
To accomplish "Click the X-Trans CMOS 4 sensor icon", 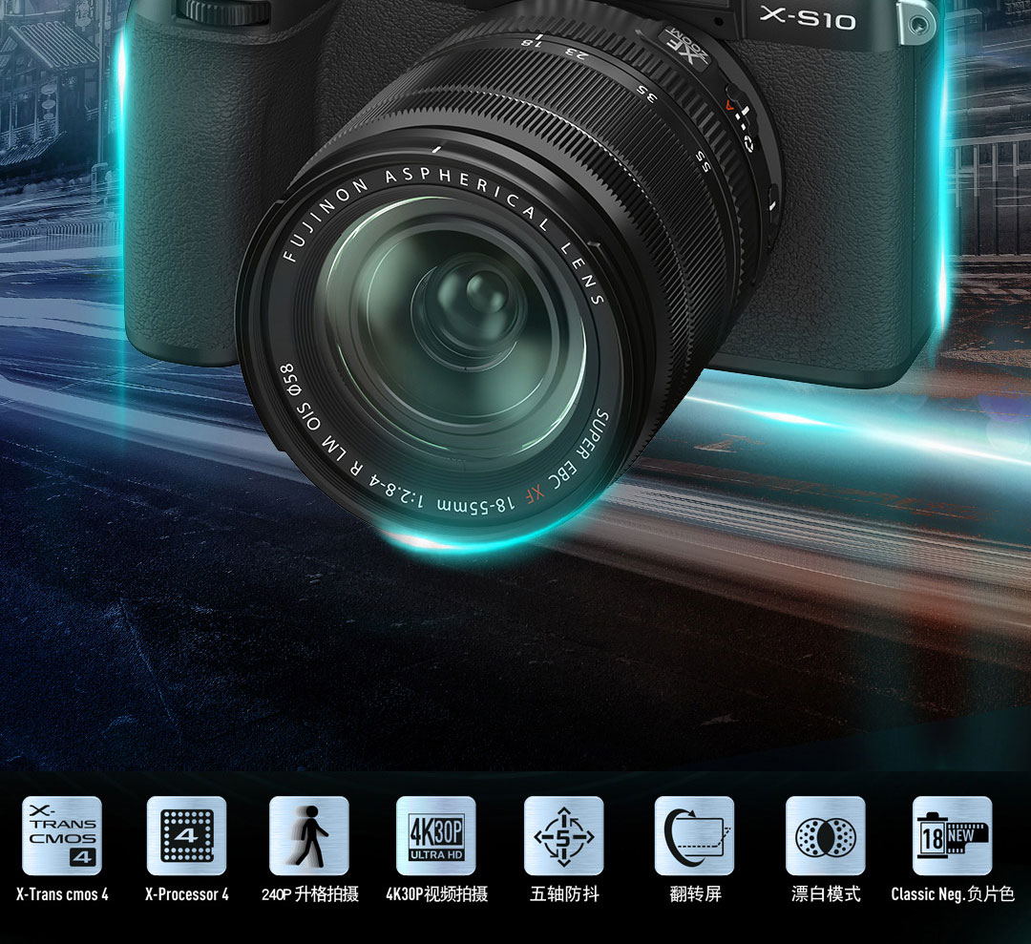I will point(62,835).
